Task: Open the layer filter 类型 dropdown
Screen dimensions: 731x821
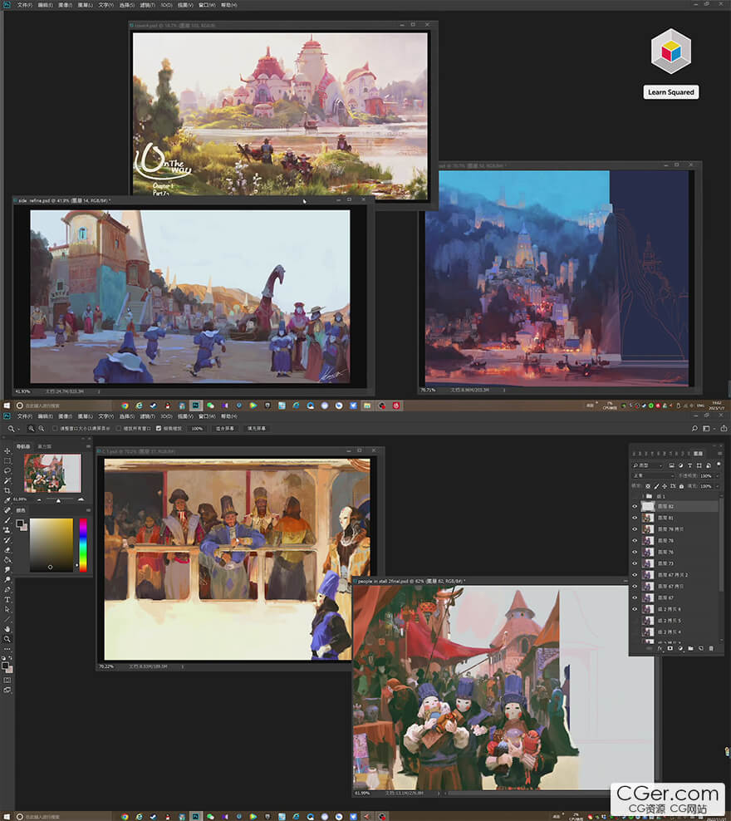Action: [x=647, y=465]
